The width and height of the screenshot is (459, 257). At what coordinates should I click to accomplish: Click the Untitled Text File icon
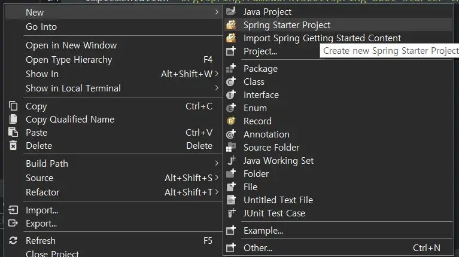[x=231, y=200]
